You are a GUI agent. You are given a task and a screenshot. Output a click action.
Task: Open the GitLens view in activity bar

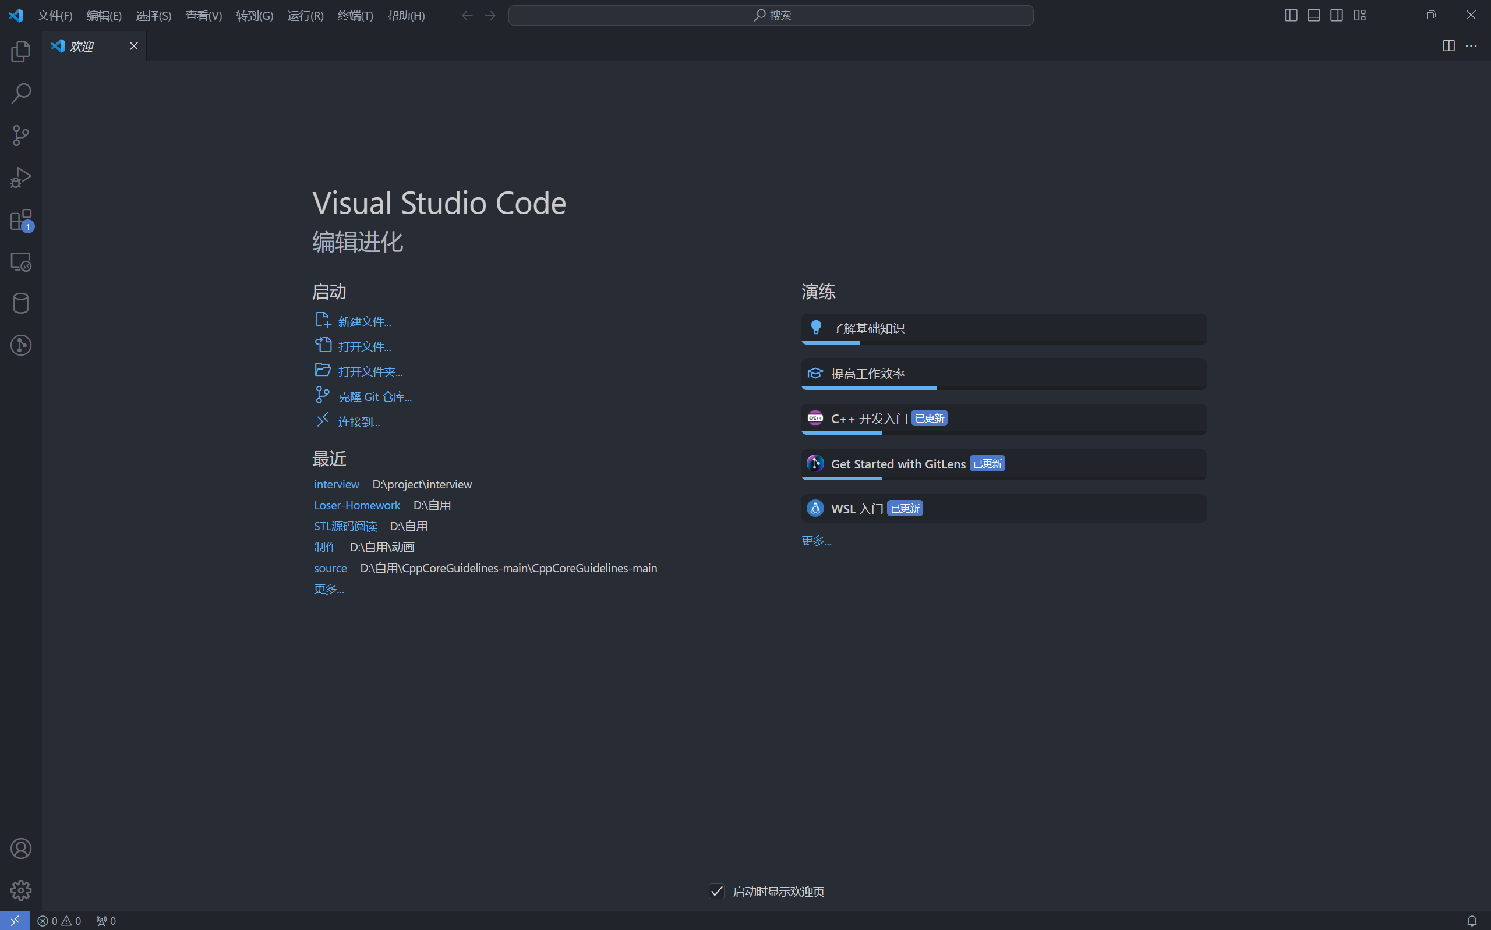coord(21,345)
